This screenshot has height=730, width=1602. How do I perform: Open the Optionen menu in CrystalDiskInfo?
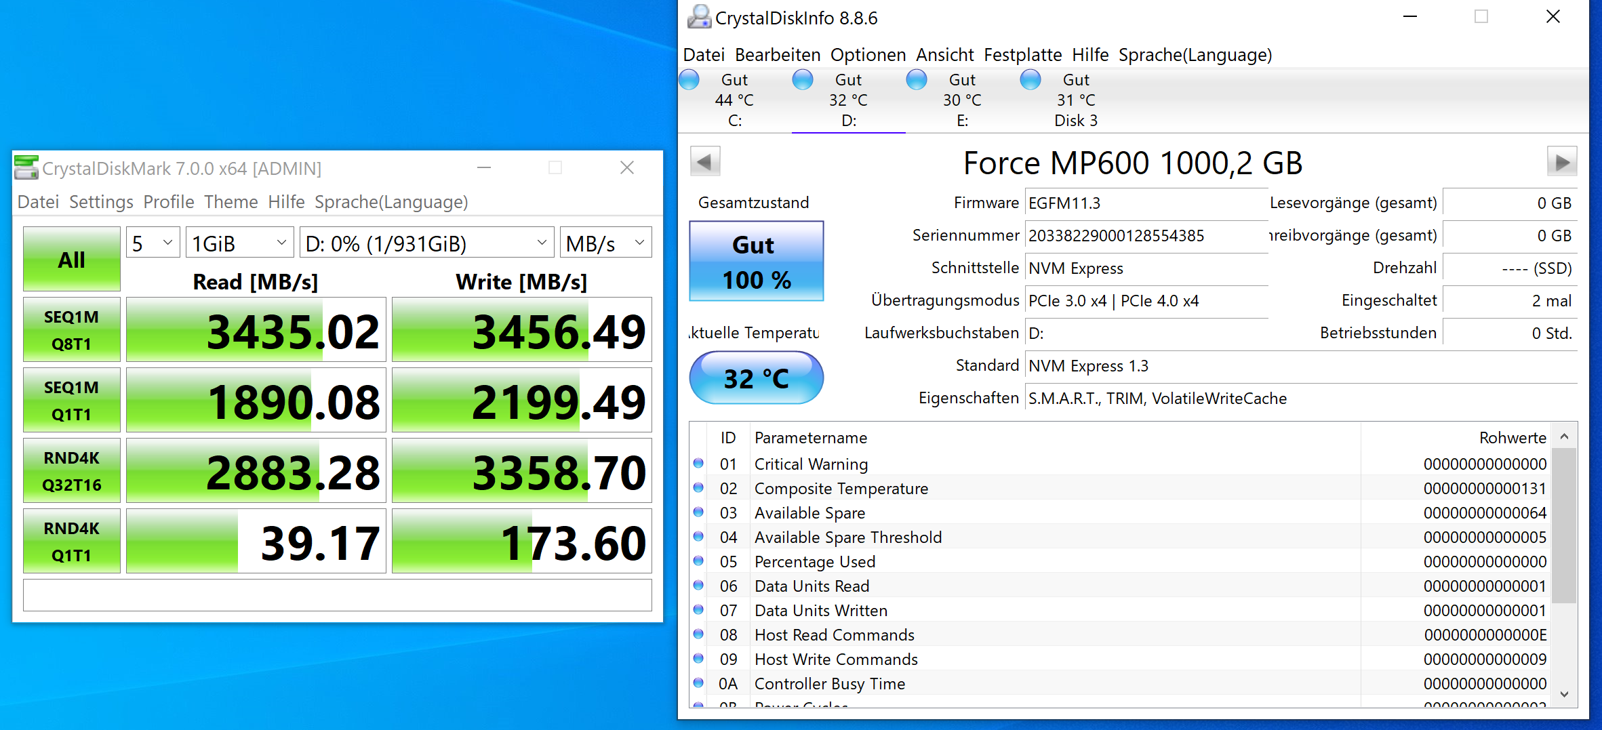point(868,55)
